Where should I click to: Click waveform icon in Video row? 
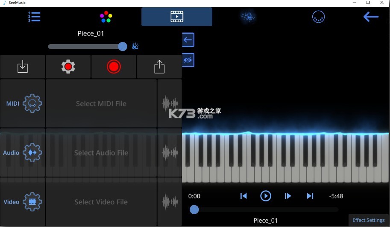point(170,202)
